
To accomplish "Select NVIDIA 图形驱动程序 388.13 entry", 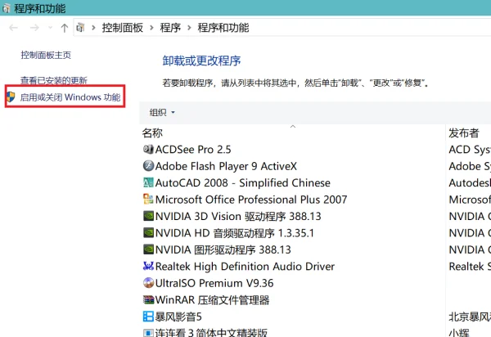I will coord(223,249).
